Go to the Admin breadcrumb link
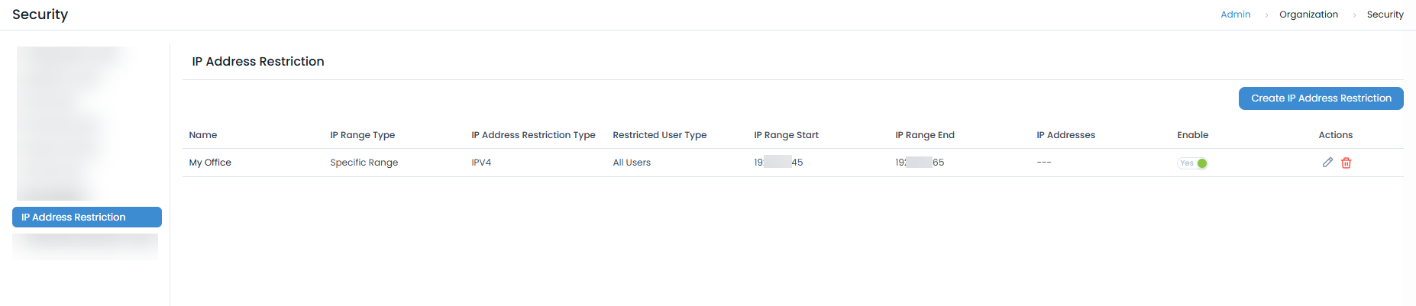The image size is (1416, 306). tap(1235, 14)
